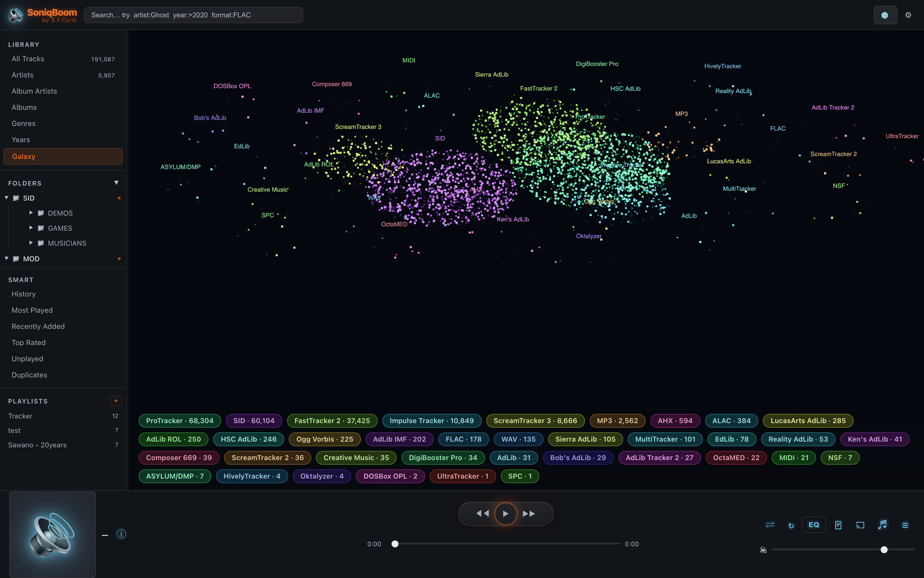The width and height of the screenshot is (924, 578).
Task: Click the Ogg Vorbis · 225 chip
Action: coord(325,439)
